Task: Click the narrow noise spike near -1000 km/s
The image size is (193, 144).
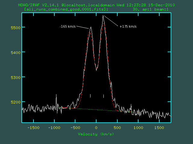Action: point(56,95)
